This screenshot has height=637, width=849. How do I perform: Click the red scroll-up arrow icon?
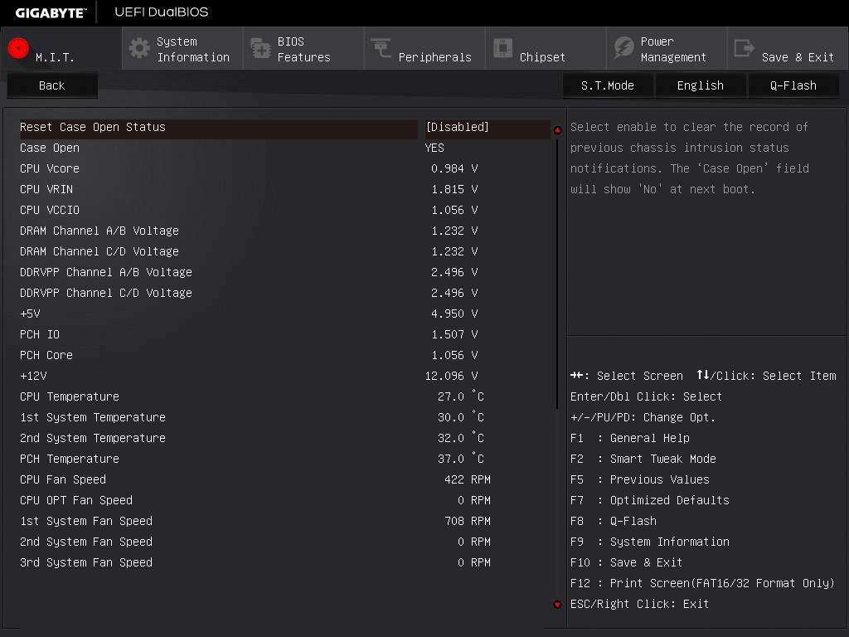pyautogui.click(x=557, y=130)
